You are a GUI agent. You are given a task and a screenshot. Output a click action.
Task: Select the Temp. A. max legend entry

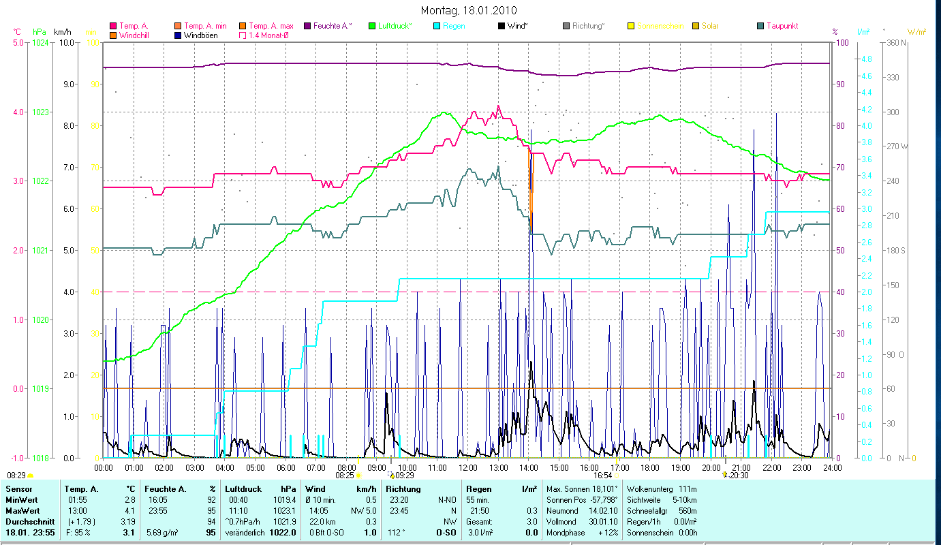243,26
